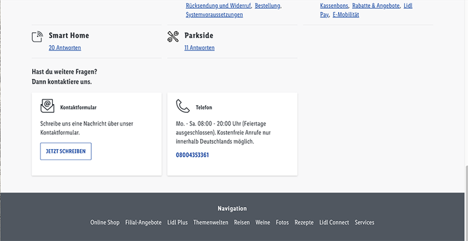The image size is (468, 241).
Task: Click the 'JETZT SCHREIBEN' button
Action: pos(66,152)
